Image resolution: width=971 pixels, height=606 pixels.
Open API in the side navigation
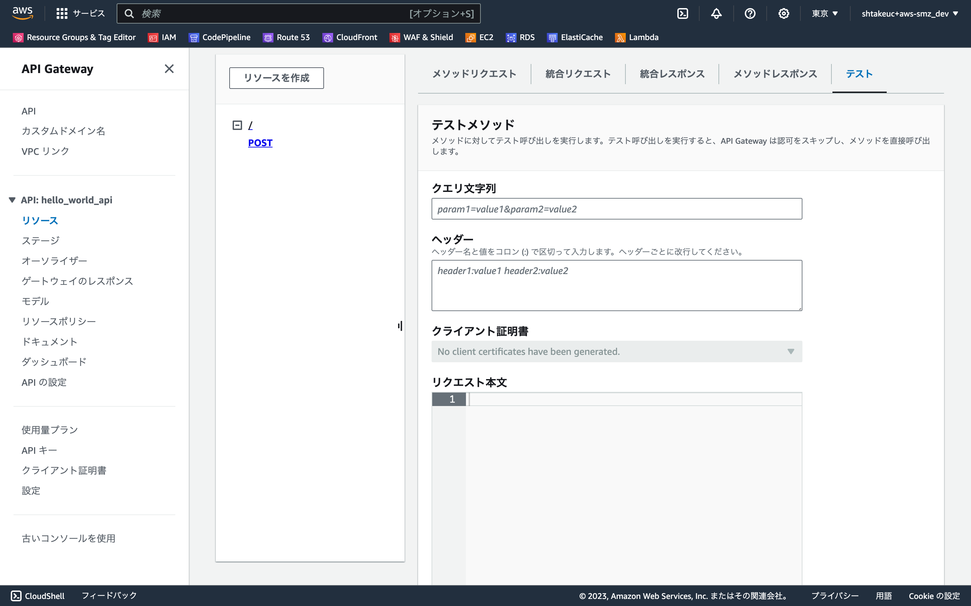(x=28, y=111)
